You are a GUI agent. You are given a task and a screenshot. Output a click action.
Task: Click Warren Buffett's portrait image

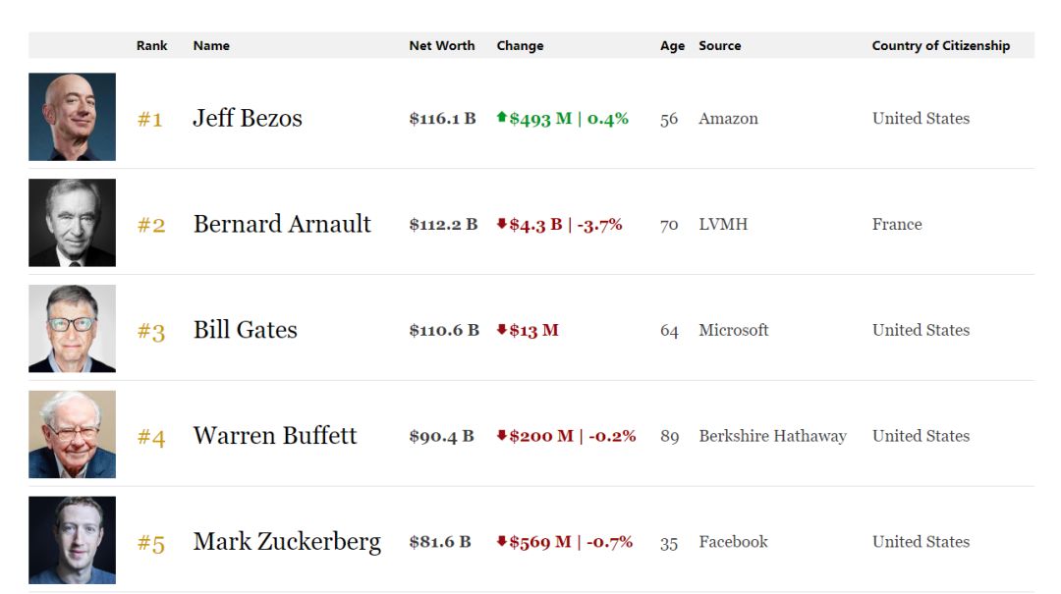click(72, 435)
